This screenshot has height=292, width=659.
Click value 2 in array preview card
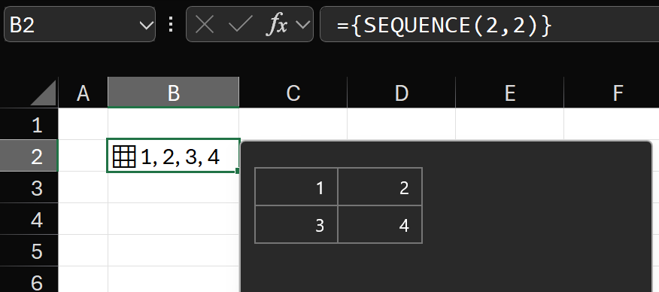404,188
